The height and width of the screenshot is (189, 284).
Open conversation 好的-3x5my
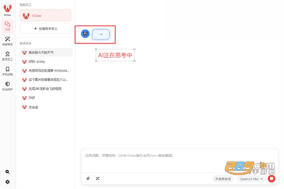(x=46, y=62)
